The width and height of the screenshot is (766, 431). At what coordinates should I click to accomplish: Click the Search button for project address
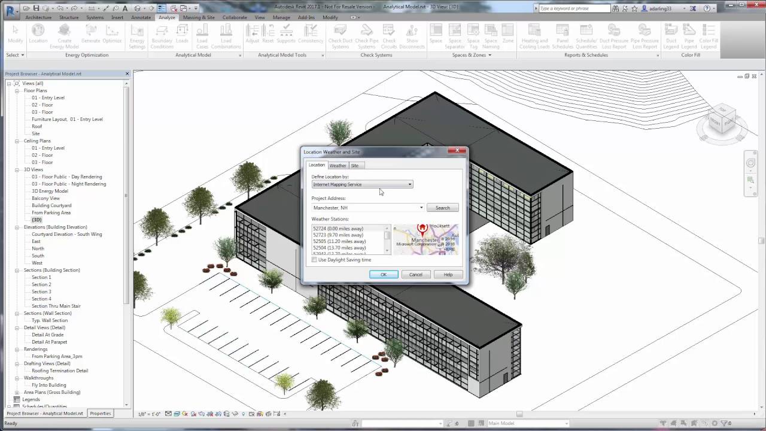[x=442, y=208]
